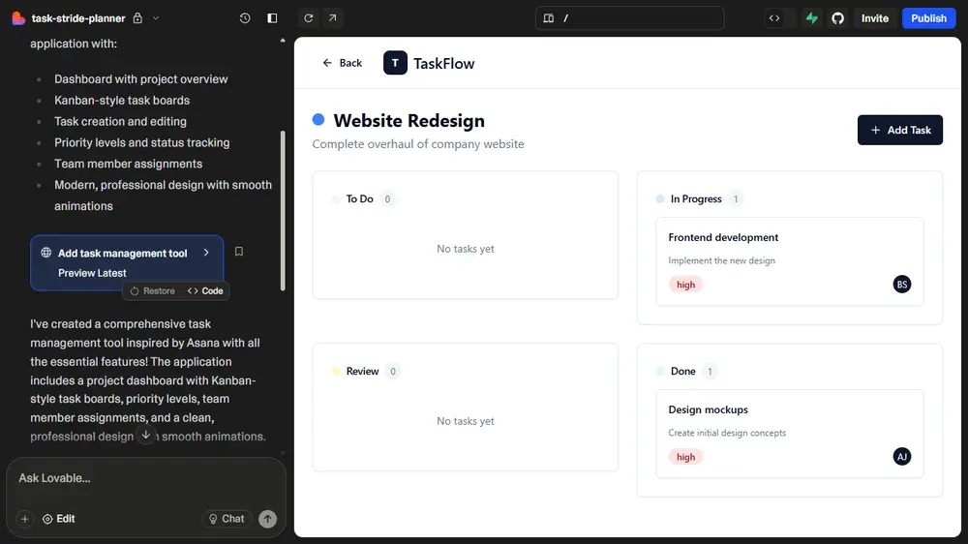Viewport: 968px width, 544px height.
Task: Click the Ask Lovable input field
Action: pyautogui.click(x=145, y=478)
